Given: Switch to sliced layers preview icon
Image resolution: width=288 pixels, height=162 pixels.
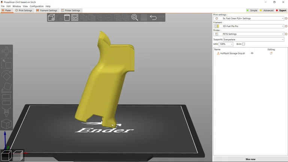Looking at the screenshot, I should [18, 155].
